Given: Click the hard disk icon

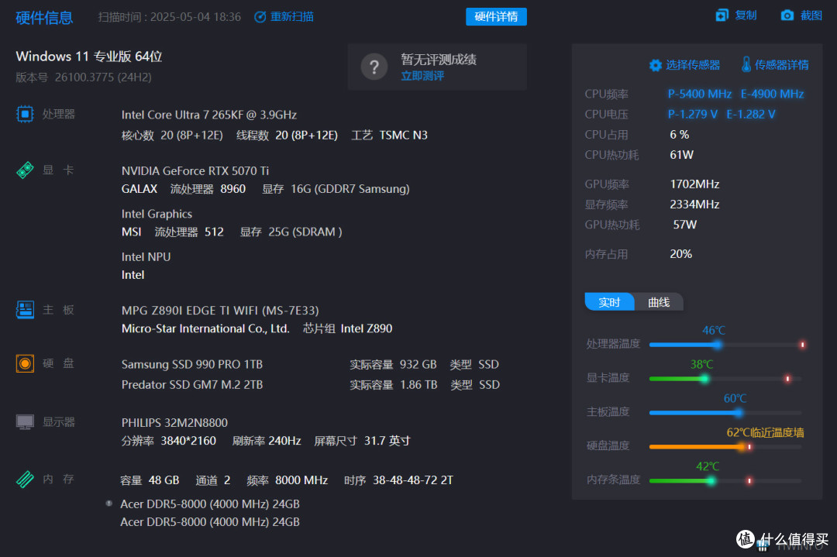Looking at the screenshot, I should coord(25,363).
